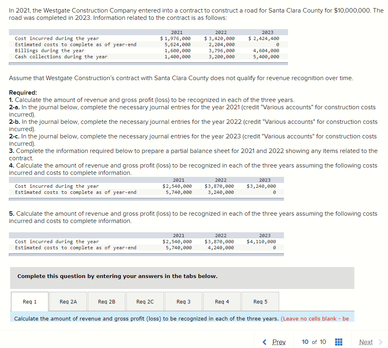
Task: Click the 2022 estimated costs value 2,204,000
Action: [222, 45]
